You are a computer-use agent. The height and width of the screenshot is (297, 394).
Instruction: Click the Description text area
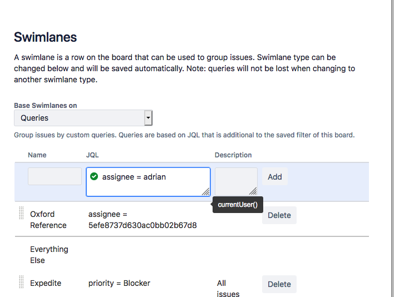pyautogui.click(x=236, y=181)
